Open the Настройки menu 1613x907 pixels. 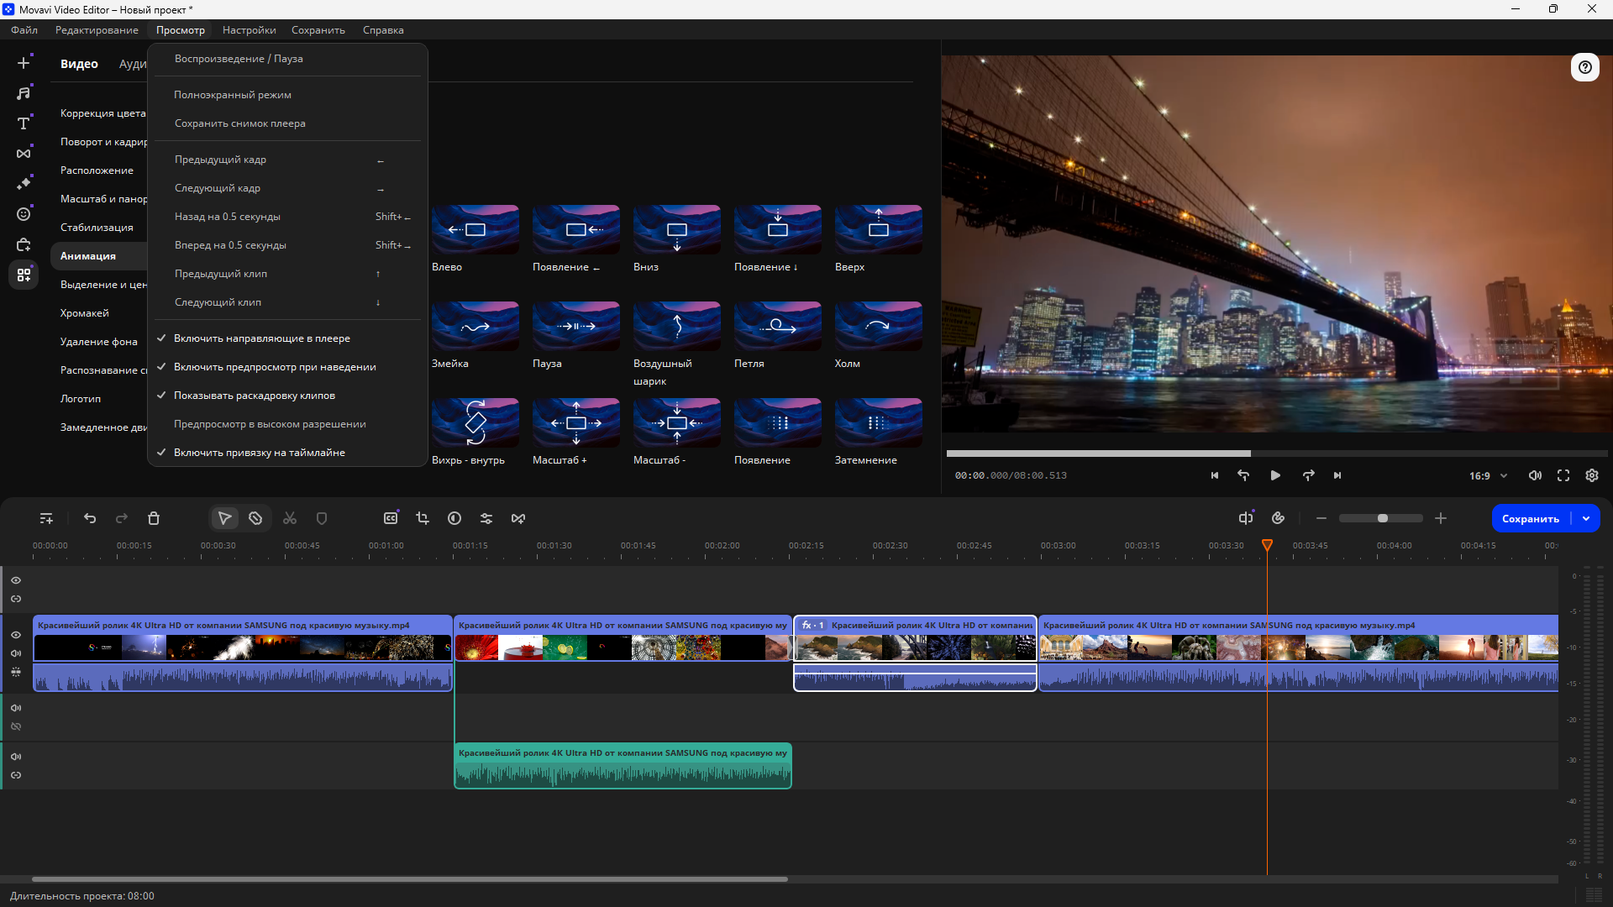coord(250,30)
